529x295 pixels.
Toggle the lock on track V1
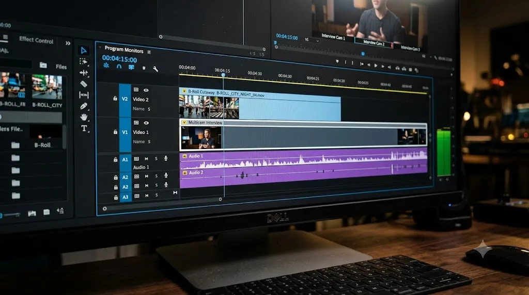coord(115,132)
